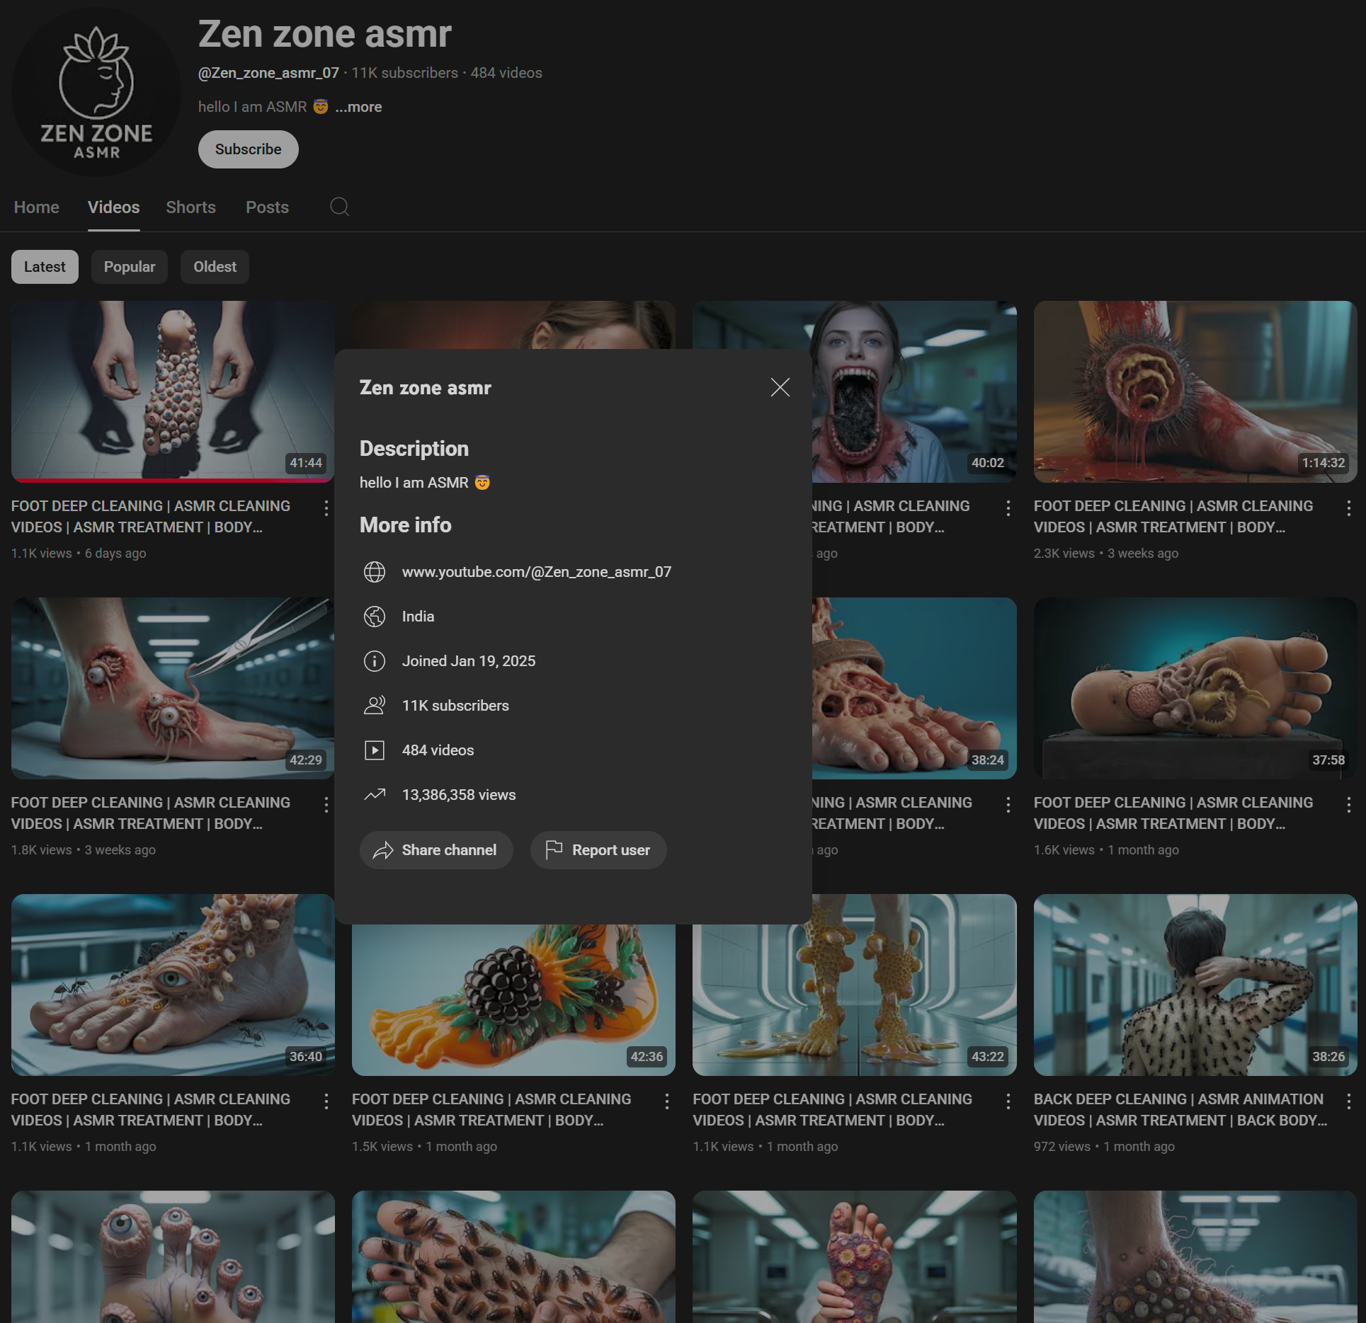Click the globe icon beside channel URL
Viewport: 1366px width, 1323px height.
point(375,572)
